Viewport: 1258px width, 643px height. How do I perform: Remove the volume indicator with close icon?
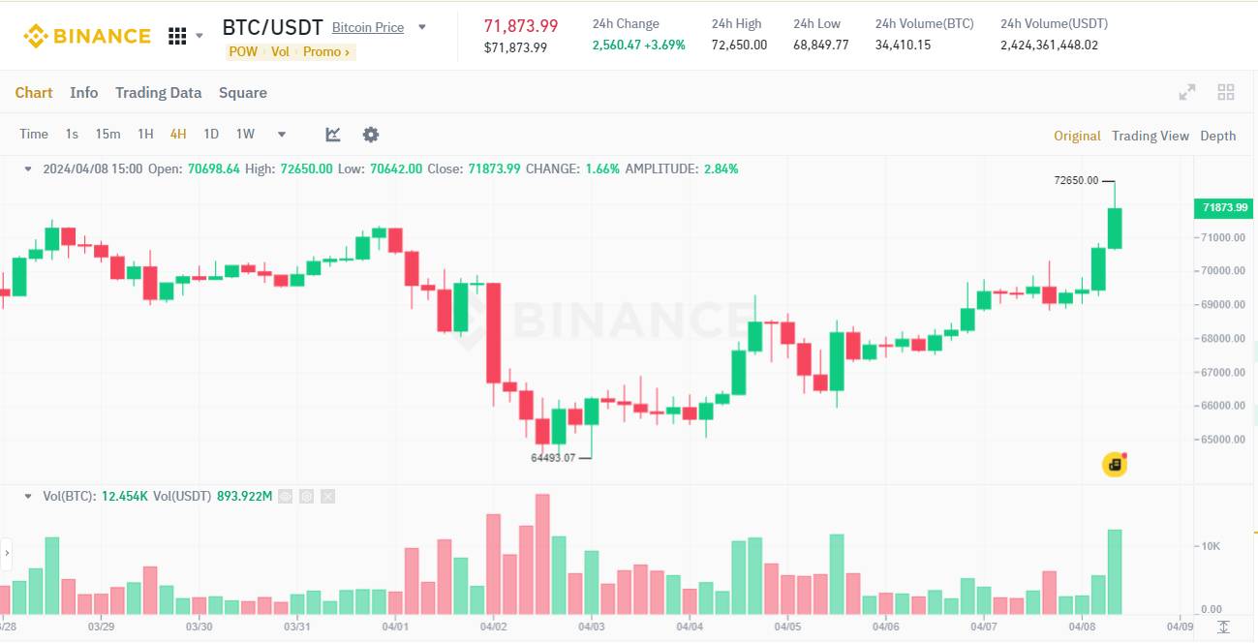point(328,497)
